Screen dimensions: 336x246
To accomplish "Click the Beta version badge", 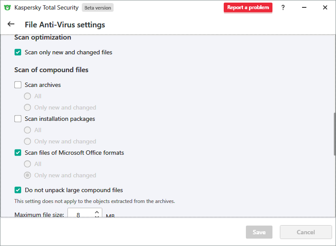I will pyautogui.click(x=97, y=8).
